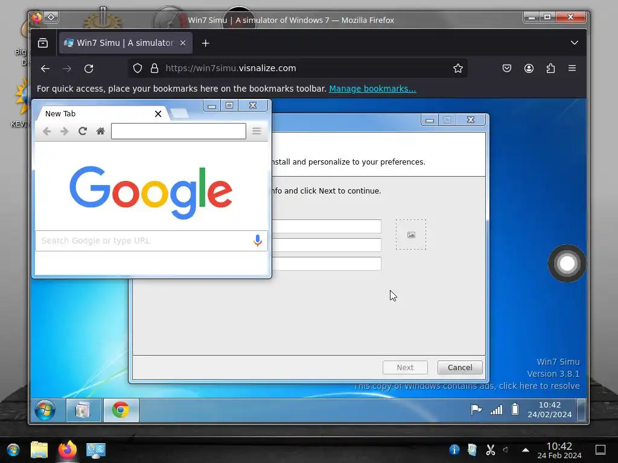This screenshot has width=618, height=463.
Task: Click Chrome back arrow in simulator
Action: pos(46,131)
